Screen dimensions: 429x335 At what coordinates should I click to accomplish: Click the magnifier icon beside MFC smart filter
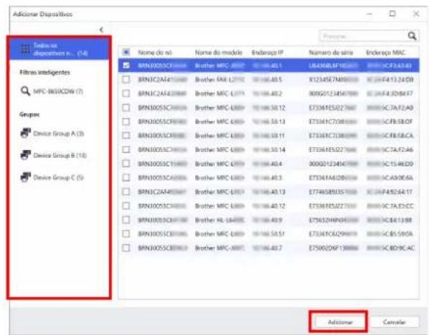pyautogui.click(x=25, y=91)
